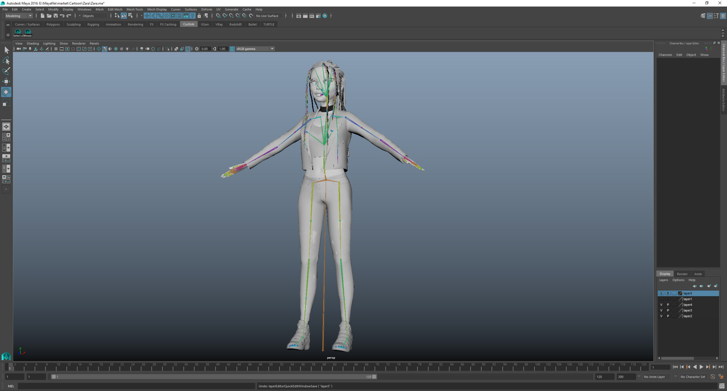Open layer editor Options menu
Viewport: 727px width, 391px height.
click(x=678, y=280)
